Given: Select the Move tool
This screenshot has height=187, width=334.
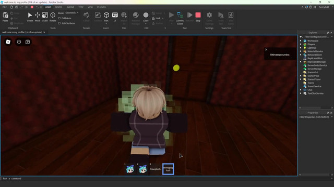Looking at the screenshot, I should (x=38, y=17).
